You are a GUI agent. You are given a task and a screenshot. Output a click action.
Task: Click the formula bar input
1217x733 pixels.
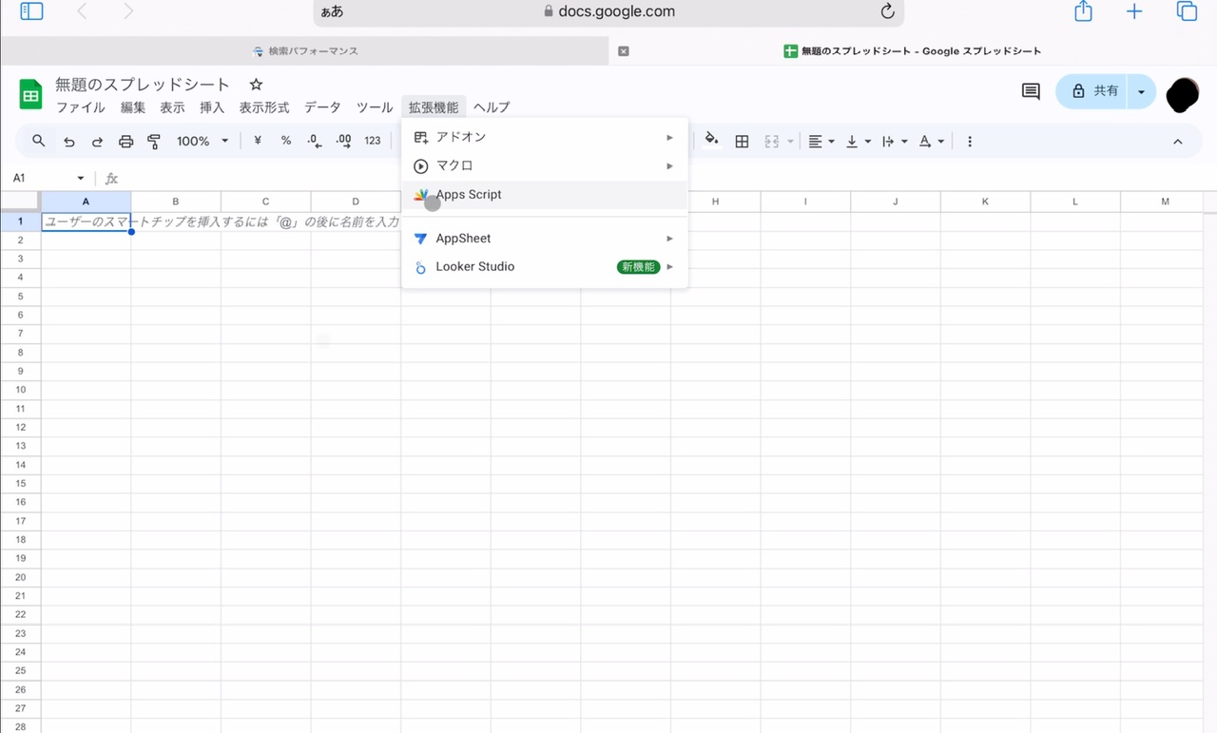coord(666,178)
